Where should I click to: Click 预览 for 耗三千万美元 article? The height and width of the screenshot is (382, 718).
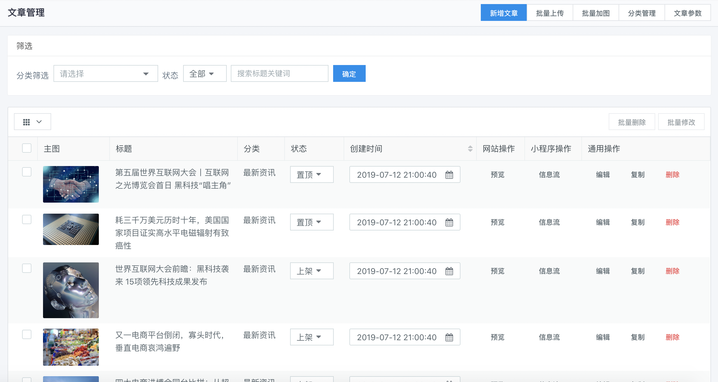coord(497,222)
